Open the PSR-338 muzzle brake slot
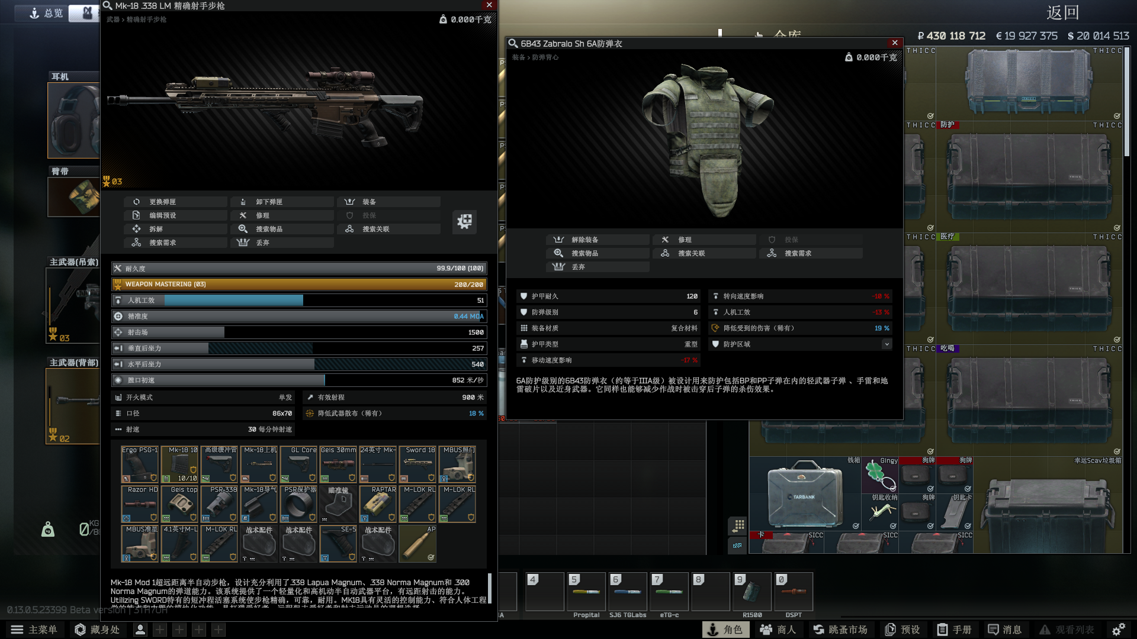This screenshot has width=1137, height=639. click(219, 504)
